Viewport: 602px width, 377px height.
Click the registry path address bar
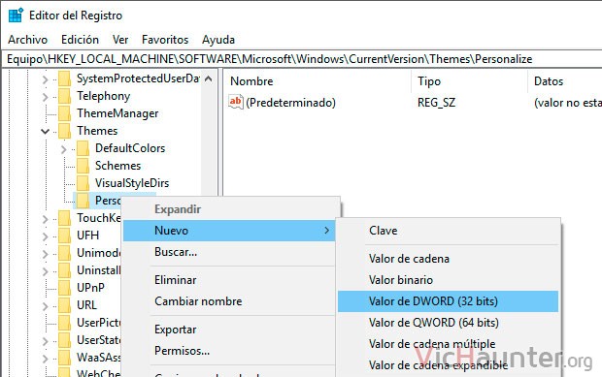pyautogui.click(x=302, y=59)
